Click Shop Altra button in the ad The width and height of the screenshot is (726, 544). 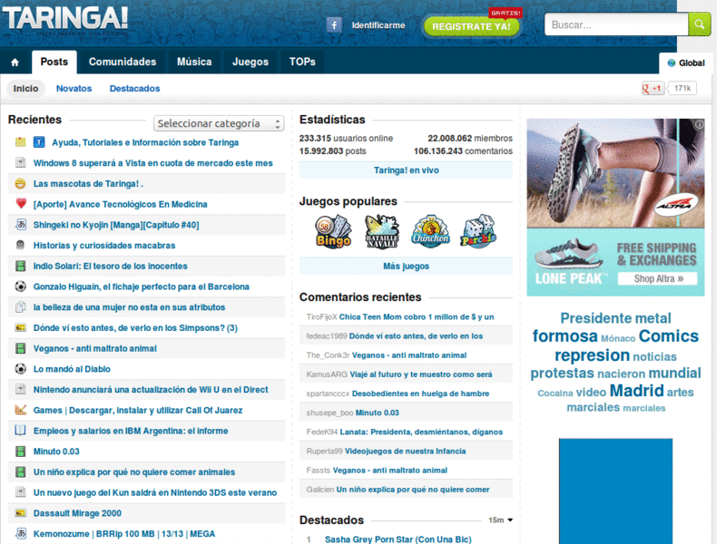658,278
